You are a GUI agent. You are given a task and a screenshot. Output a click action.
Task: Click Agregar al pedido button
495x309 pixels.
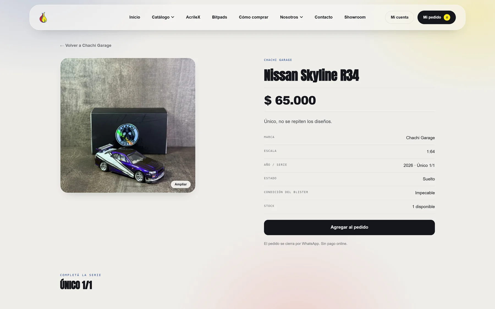coord(349,227)
